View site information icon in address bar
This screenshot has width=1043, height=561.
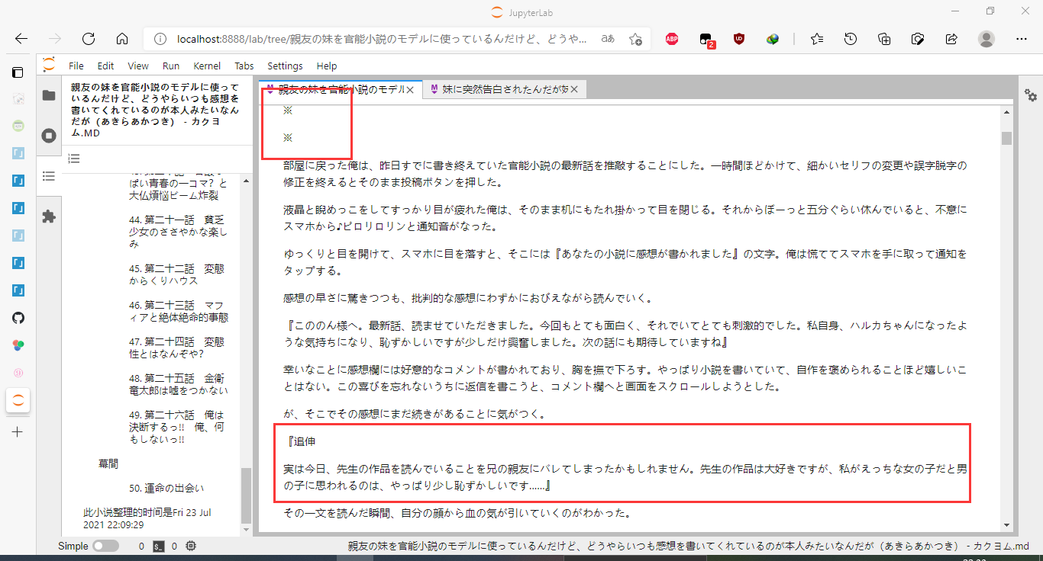160,39
